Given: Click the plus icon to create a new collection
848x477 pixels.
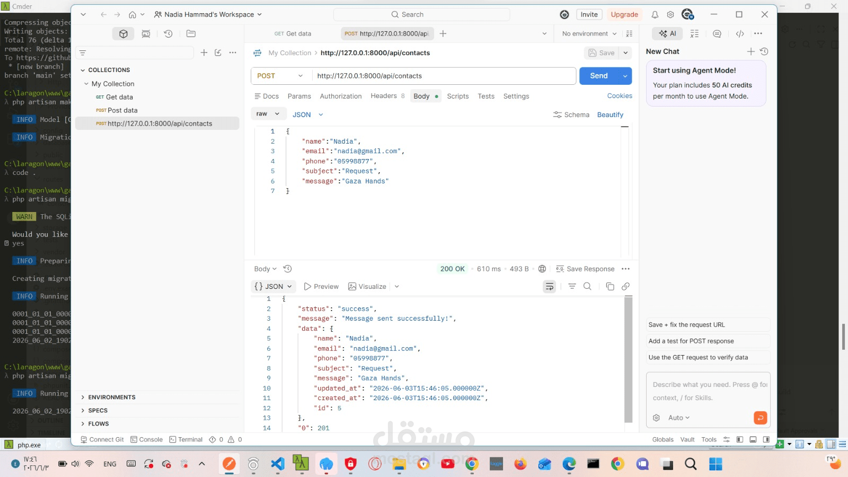Looking at the screenshot, I should (204, 52).
